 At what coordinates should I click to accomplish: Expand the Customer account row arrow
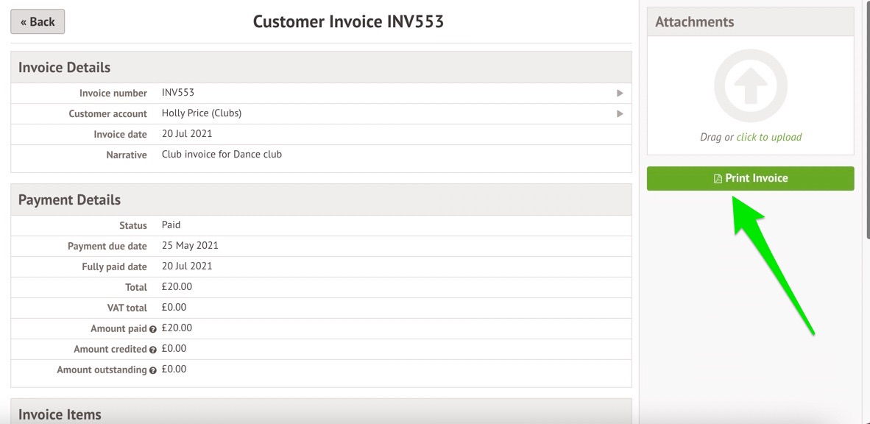tap(620, 114)
